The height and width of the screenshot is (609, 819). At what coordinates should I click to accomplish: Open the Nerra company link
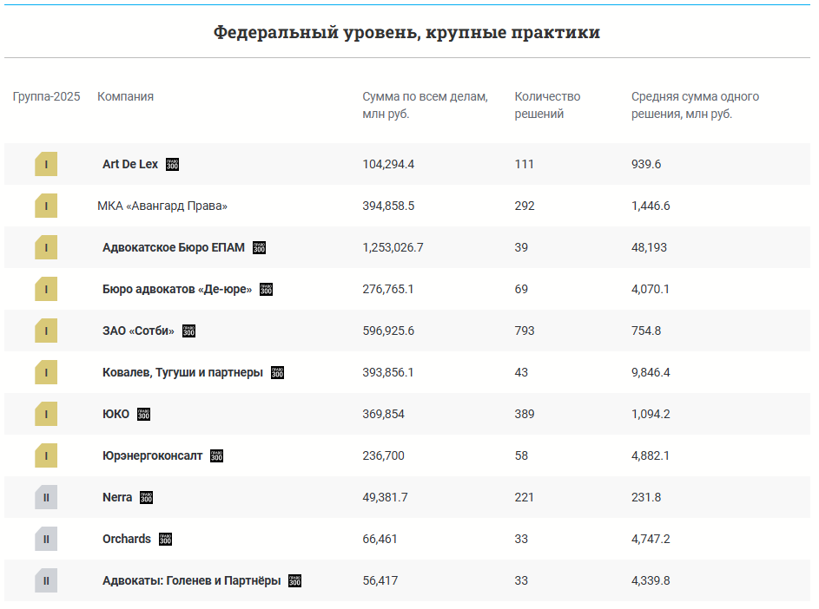117,497
